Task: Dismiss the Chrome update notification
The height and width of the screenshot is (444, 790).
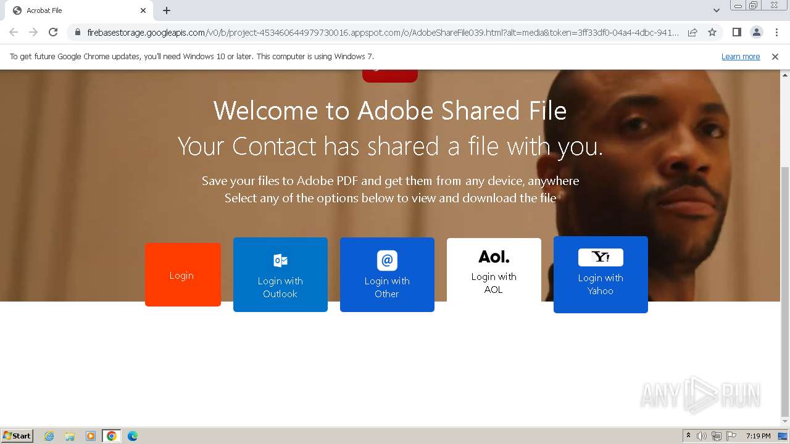Action: point(775,56)
